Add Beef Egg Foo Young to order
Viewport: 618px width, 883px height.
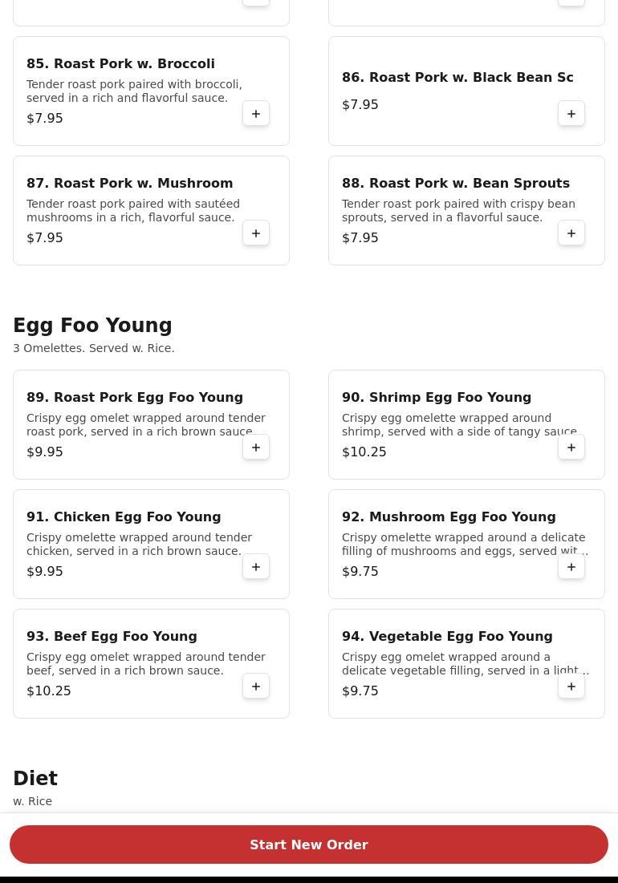[256, 687]
